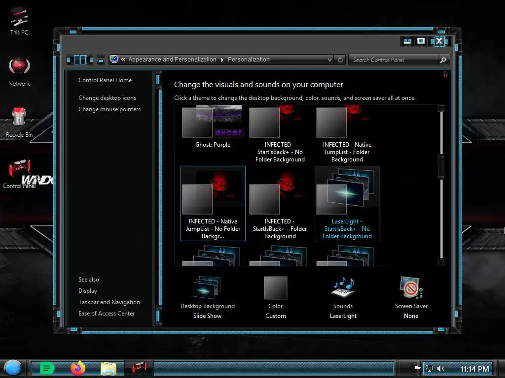The width and height of the screenshot is (505, 378).
Task: Open File Explorer from the taskbar
Action: click(x=108, y=368)
